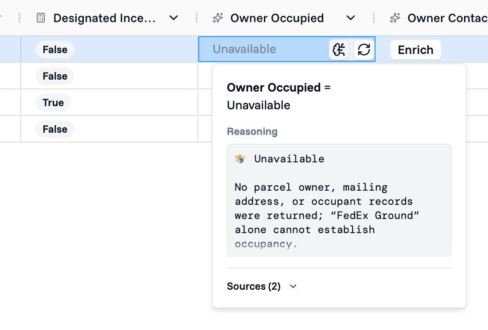Click the True value in Designated column
The height and width of the screenshot is (330, 488).
53,103
